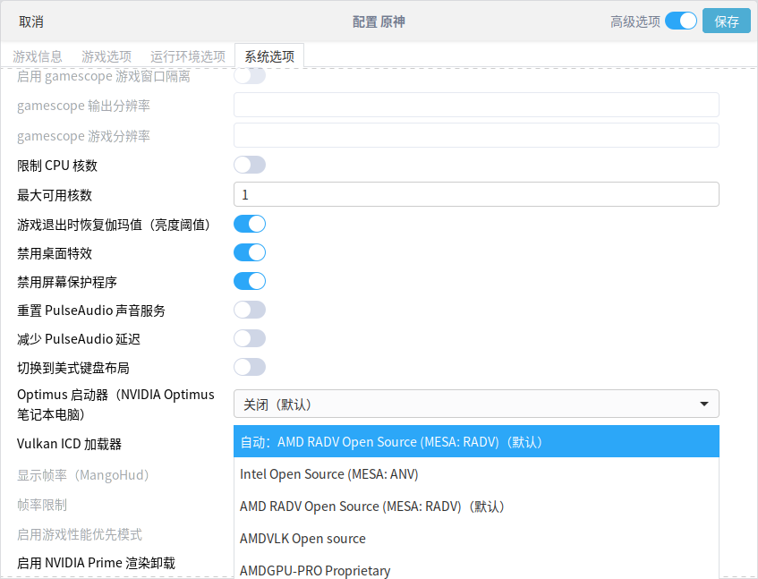Image resolution: width=758 pixels, height=579 pixels.
Task: Enable the 重置 PulseAudio 声音服务 toggle
Action: point(250,310)
